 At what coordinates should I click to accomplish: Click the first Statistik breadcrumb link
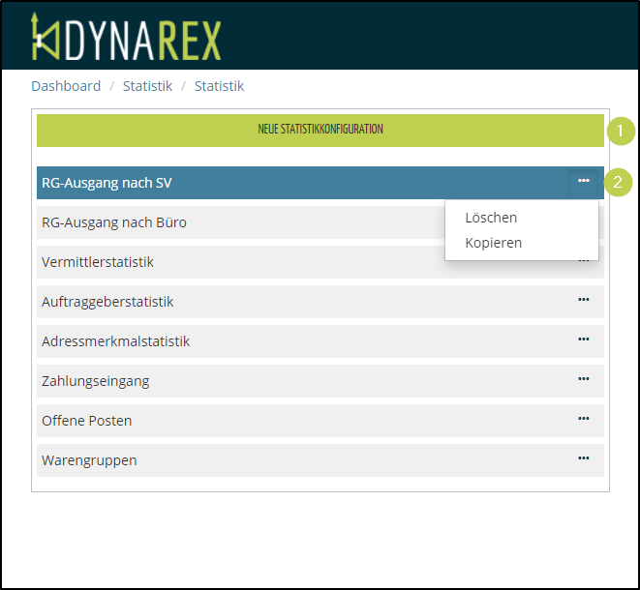point(147,86)
